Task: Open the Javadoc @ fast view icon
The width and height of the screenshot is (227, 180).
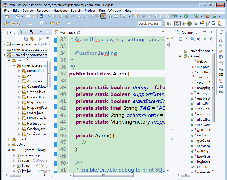Action: tap(221, 46)
